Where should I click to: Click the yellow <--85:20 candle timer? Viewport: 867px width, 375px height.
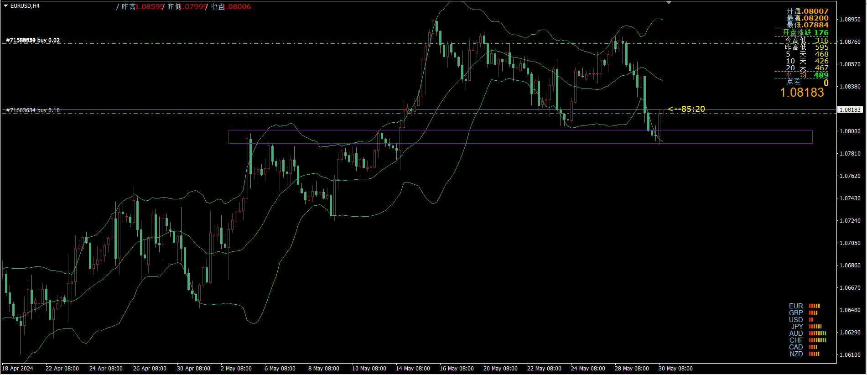tap(686, 109)
